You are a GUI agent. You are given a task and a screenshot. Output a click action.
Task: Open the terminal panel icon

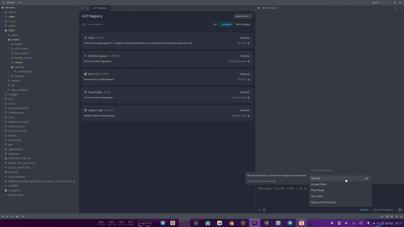(387, 216)
